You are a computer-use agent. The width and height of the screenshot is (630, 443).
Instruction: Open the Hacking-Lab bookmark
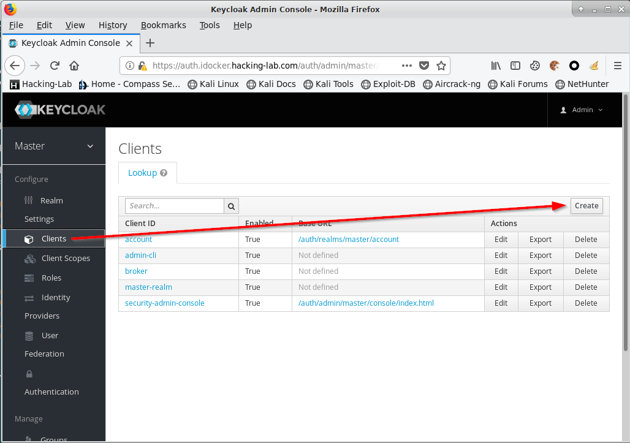(40, 85)
